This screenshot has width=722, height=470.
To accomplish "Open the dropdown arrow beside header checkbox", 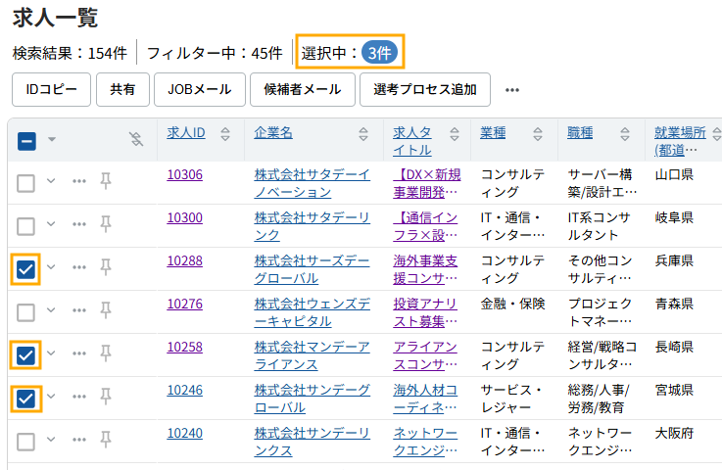I will pos(52,140).
